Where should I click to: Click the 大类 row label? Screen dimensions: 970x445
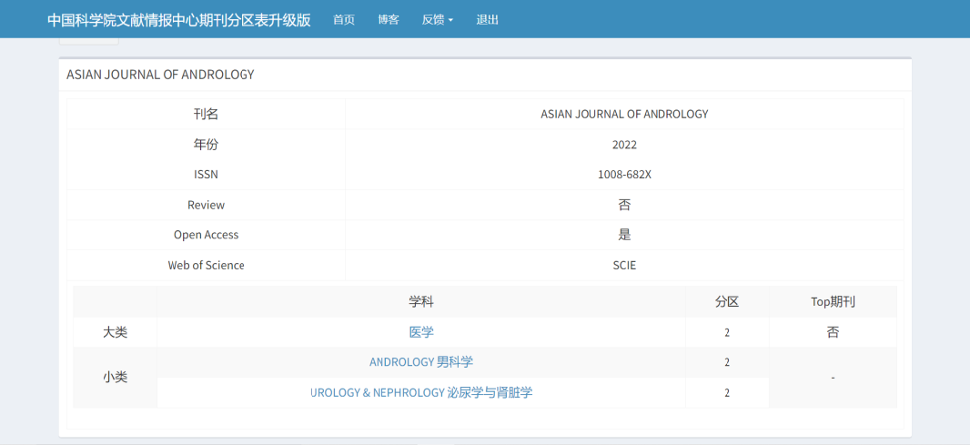point(115,332)
